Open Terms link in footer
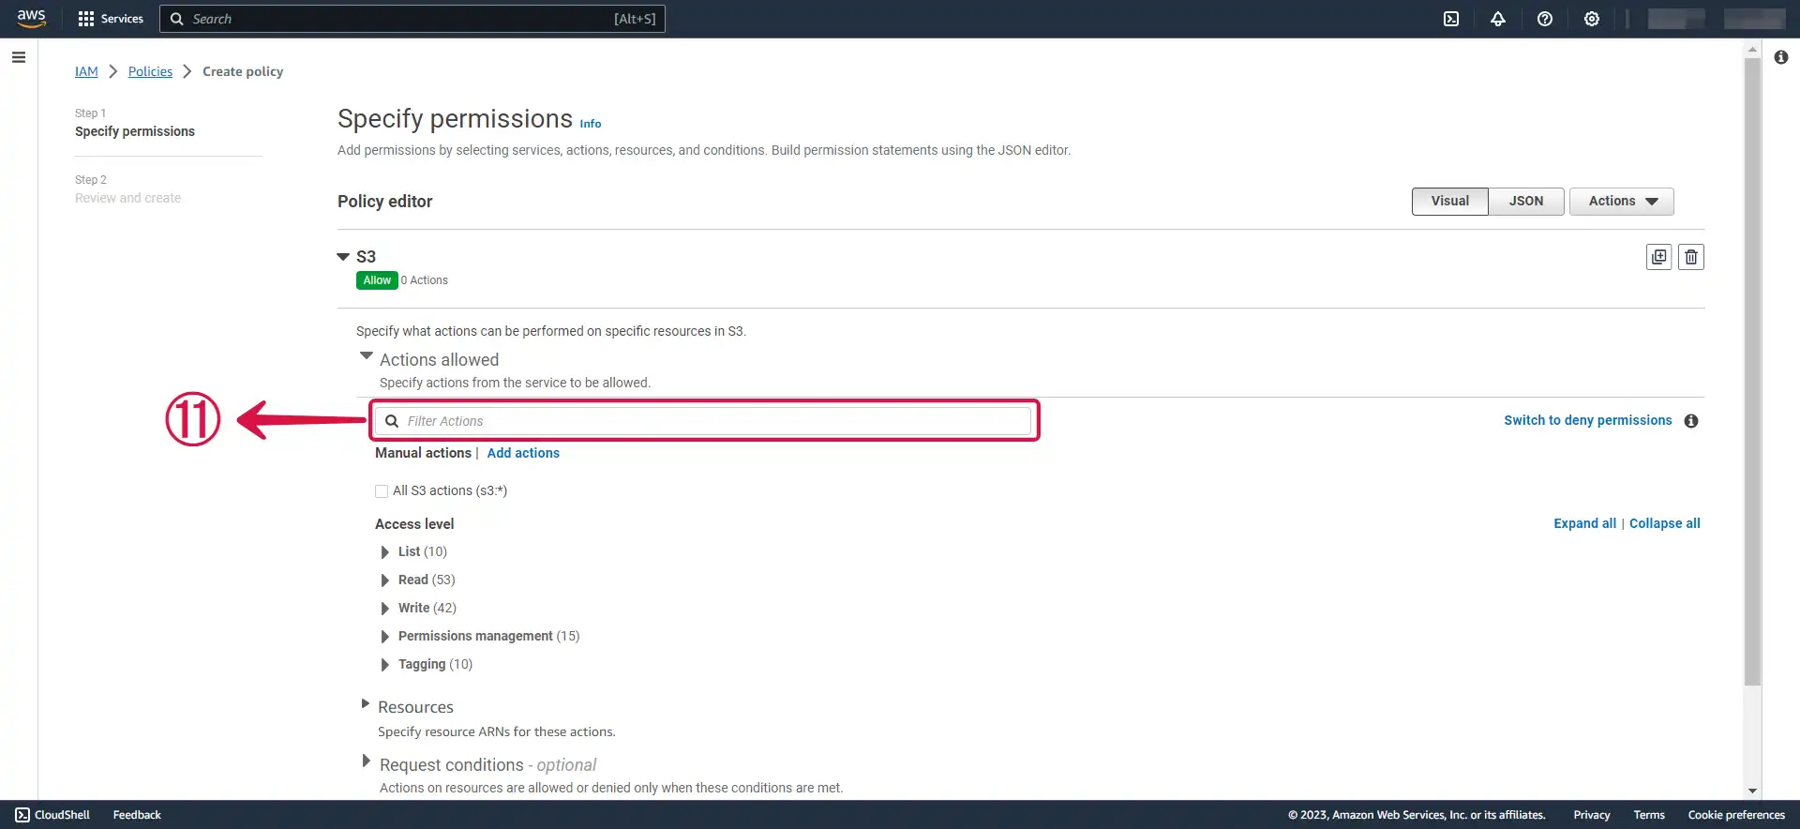This screenshot has width=1800, height=829. coord(1649,815)
